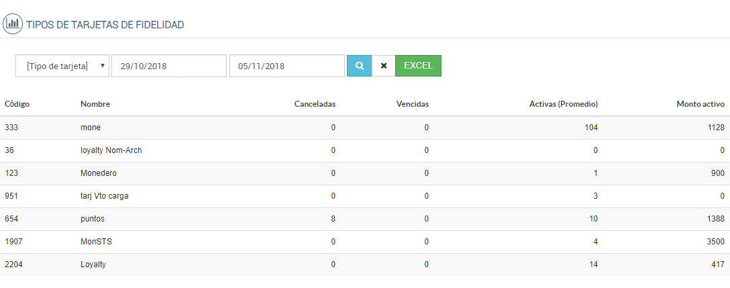Image resolution: width=730 pixels, height=288 pixels.
Task: Click the Vencidas column header
Action: pos(413,104)
